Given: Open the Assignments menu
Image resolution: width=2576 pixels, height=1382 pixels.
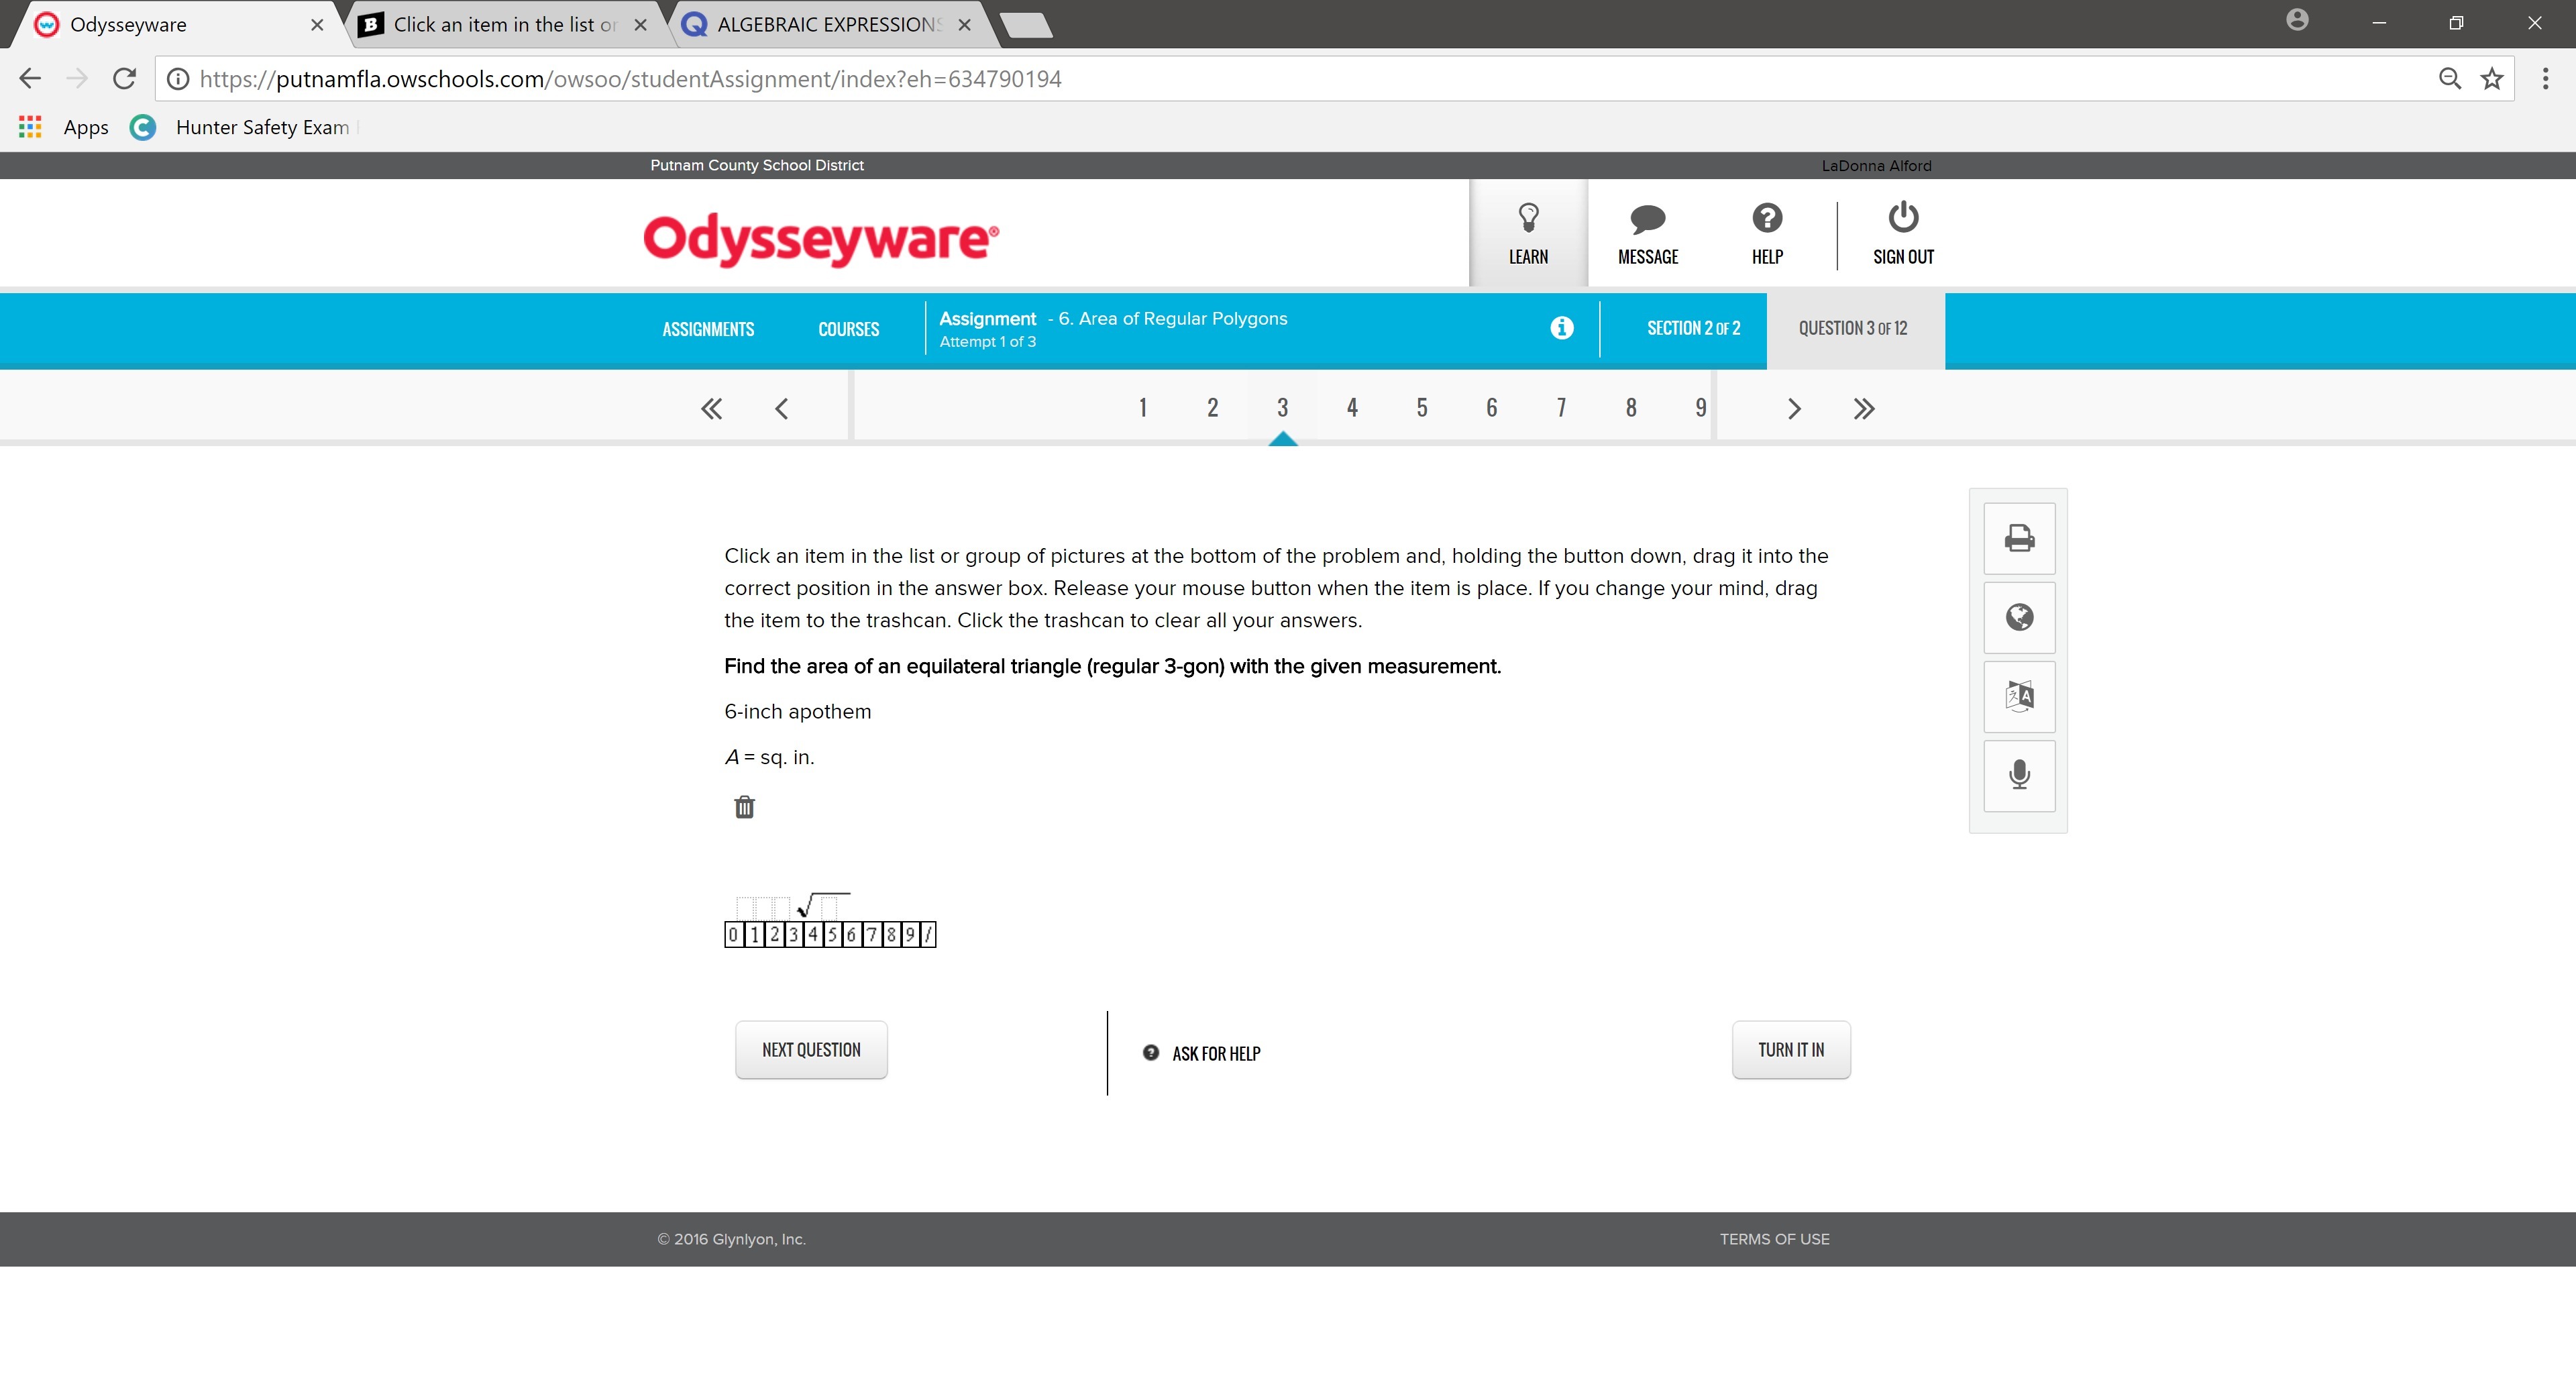Looking at the screenshot, I should click(x=708, y=329).
